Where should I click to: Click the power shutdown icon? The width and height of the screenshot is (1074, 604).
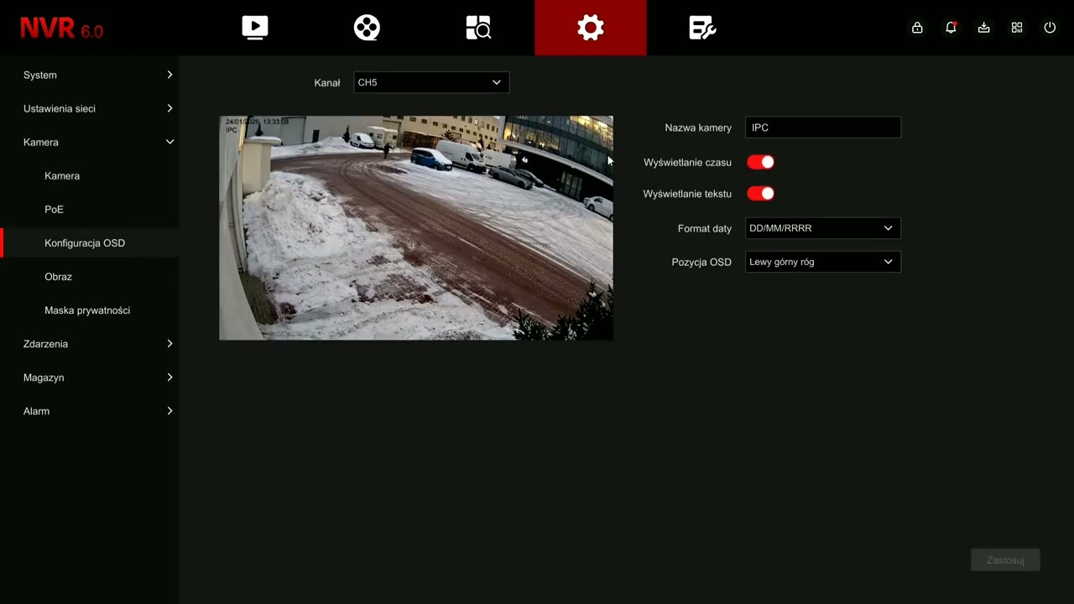click(1050, 28)
